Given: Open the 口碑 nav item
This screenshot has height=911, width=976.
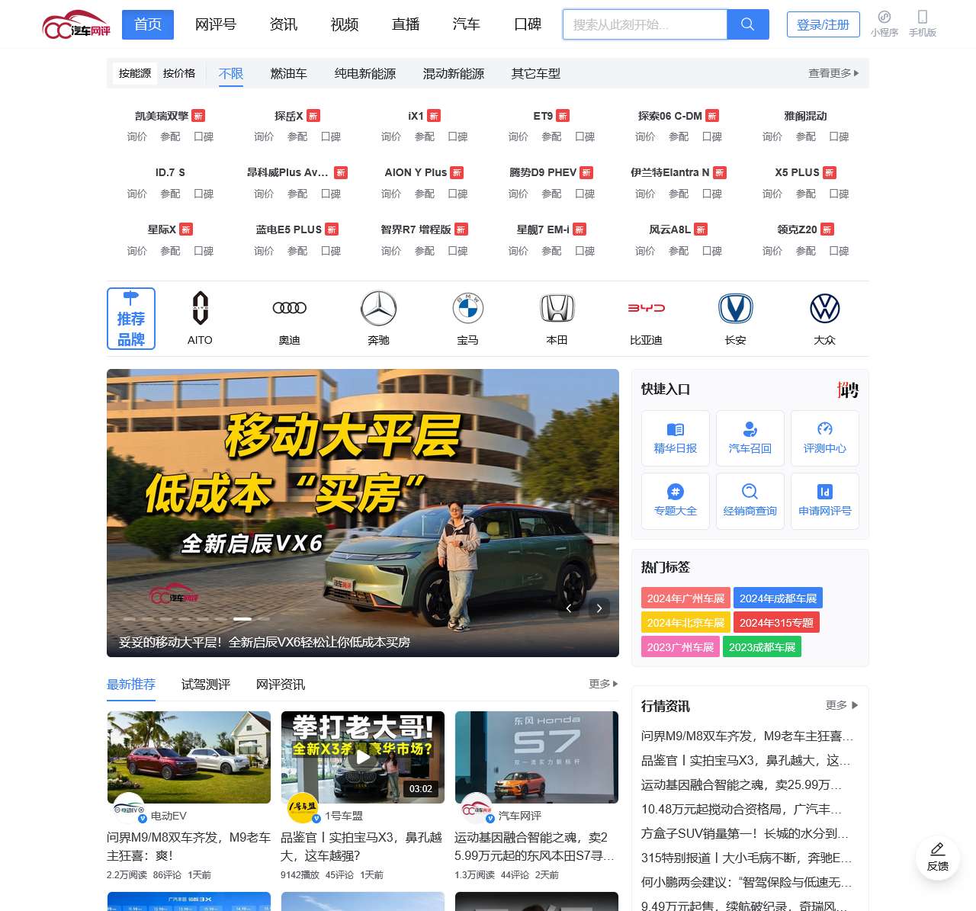Looking at the screenshot, I should click(528, 24).
